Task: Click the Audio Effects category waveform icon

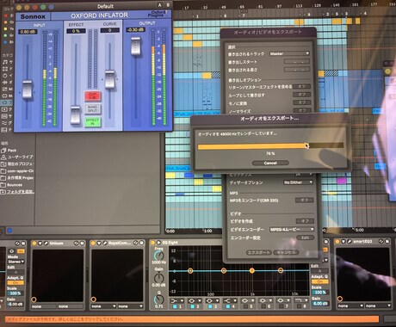Action: pos(5,83)
